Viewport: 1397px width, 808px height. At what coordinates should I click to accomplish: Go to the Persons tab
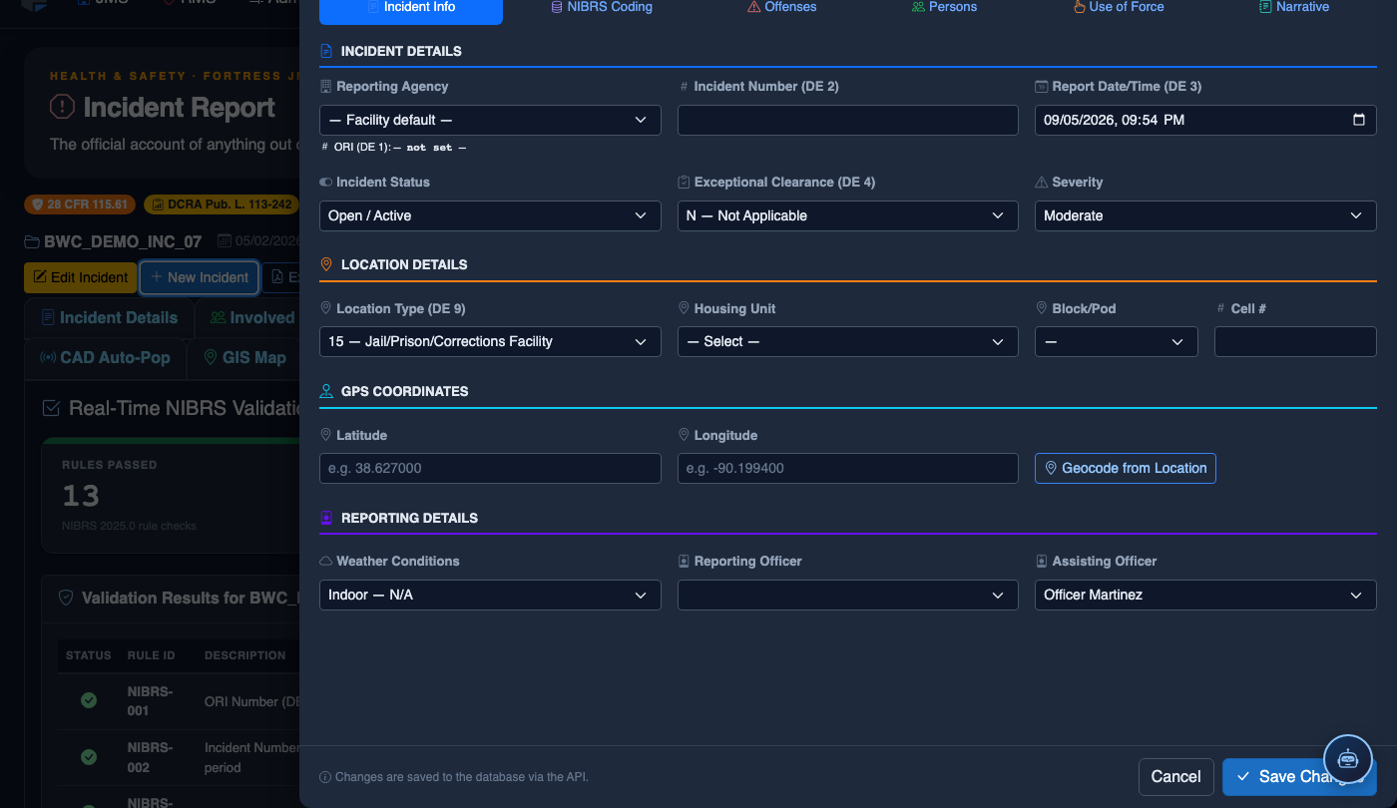point(944,7)
